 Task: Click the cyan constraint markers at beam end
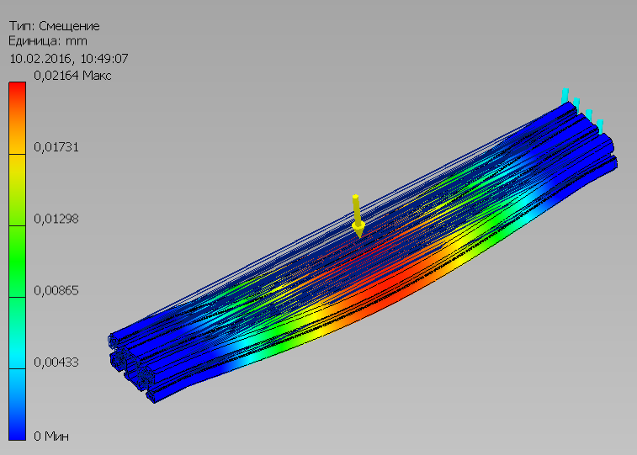click(x=583, y=110)
